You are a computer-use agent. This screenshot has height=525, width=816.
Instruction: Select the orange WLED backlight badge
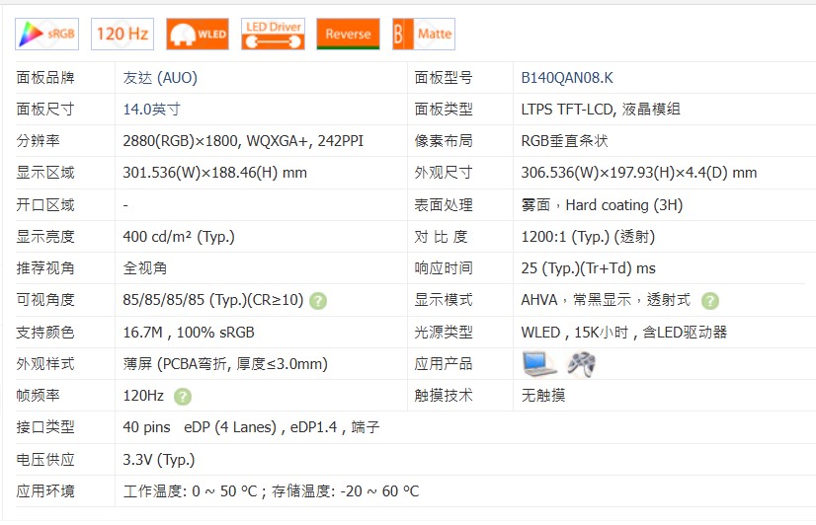[x=198, y=34]
